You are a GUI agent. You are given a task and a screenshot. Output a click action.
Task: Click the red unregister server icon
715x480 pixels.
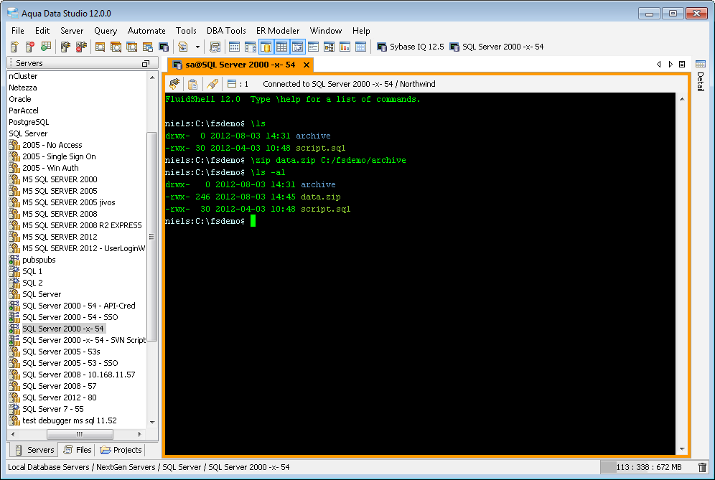30,47
